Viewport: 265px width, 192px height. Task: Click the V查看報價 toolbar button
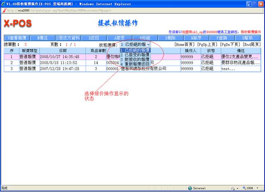tap(17, 37)
